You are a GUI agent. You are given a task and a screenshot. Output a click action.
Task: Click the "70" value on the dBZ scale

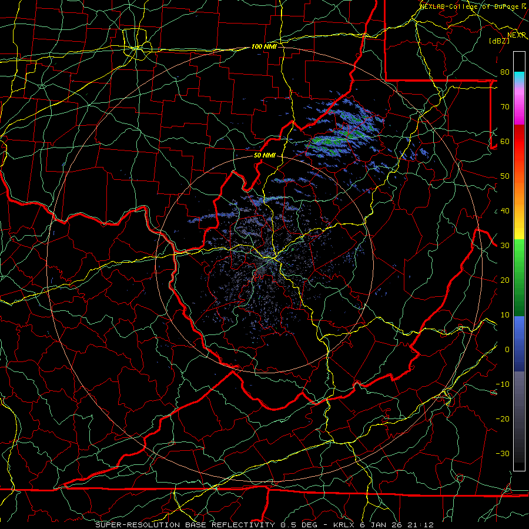pos(505,107)
